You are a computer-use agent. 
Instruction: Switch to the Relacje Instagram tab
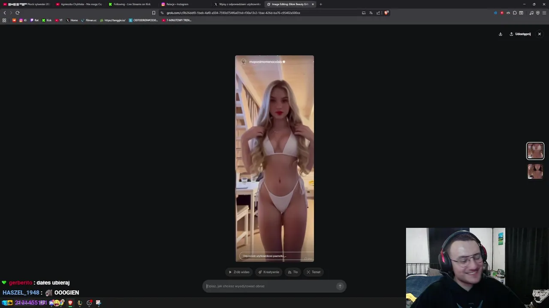click(185, 4)
